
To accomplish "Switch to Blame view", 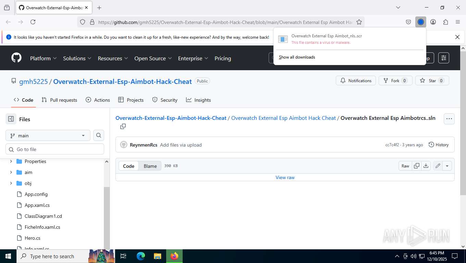I will [150, 166].
